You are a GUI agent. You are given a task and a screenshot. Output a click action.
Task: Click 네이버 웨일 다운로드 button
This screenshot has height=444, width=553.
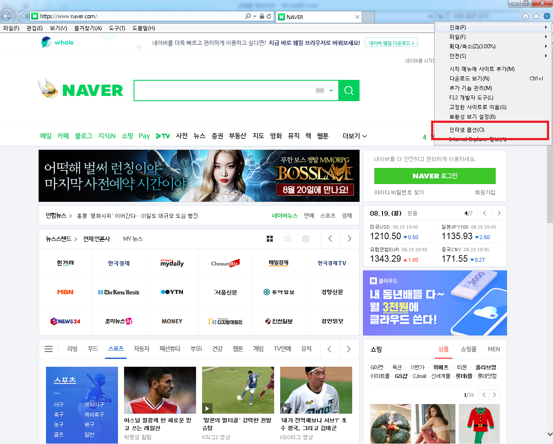coord(391,43)
